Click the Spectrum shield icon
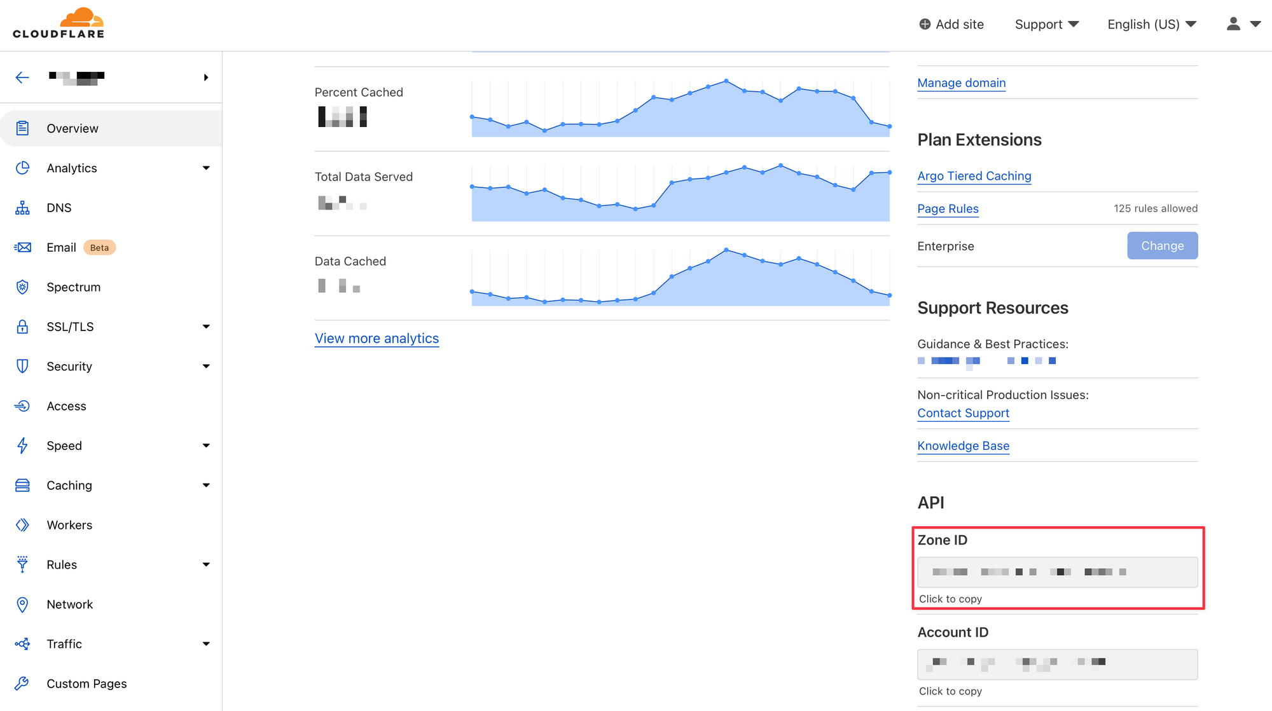The width and height of the screenshot is (1272, 711). 22,287
